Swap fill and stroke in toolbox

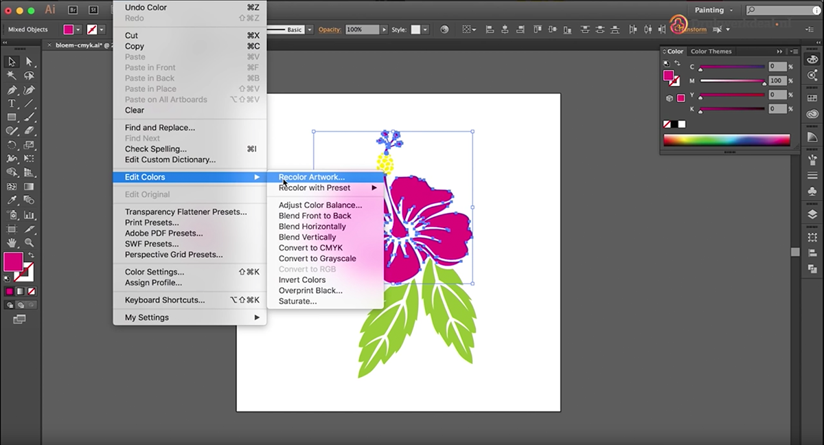click(x=30, y=255)
